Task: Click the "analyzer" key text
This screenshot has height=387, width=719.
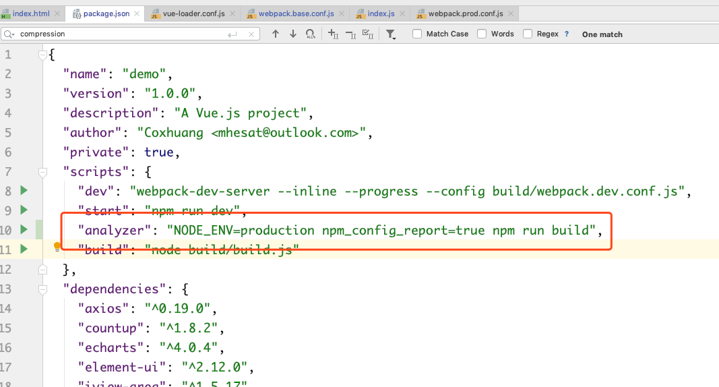Action: click(114, 230)
